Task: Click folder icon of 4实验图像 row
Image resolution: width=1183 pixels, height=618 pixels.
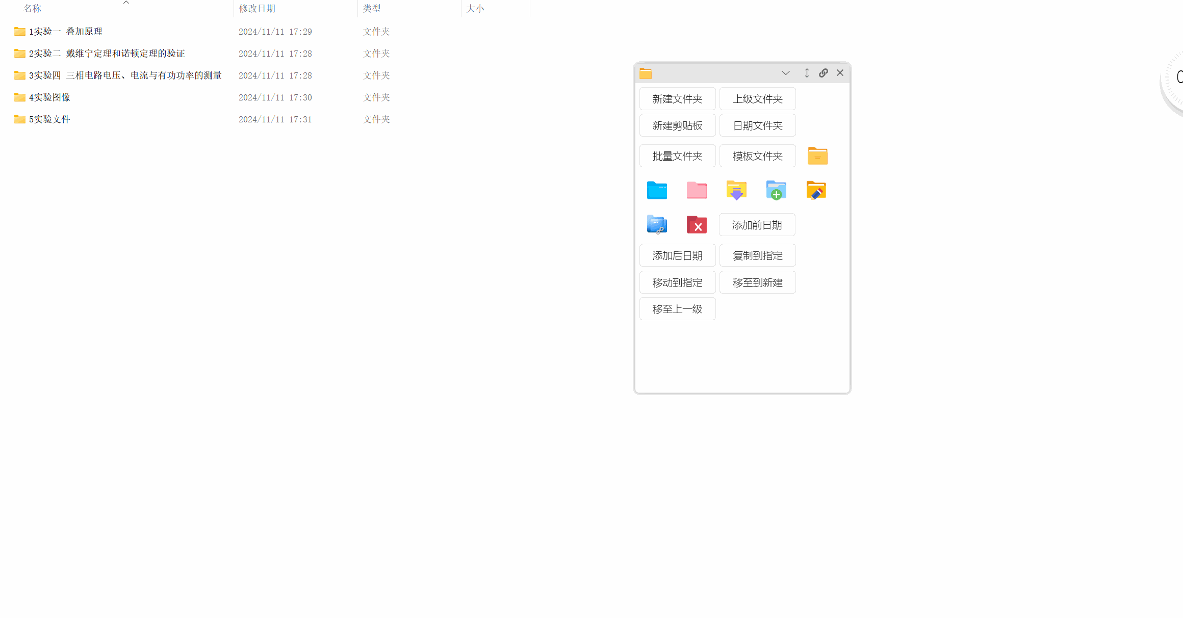Action: pyautogui.click(x=20, y=97)
